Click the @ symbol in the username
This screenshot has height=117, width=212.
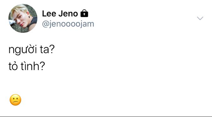coord(45,24)
